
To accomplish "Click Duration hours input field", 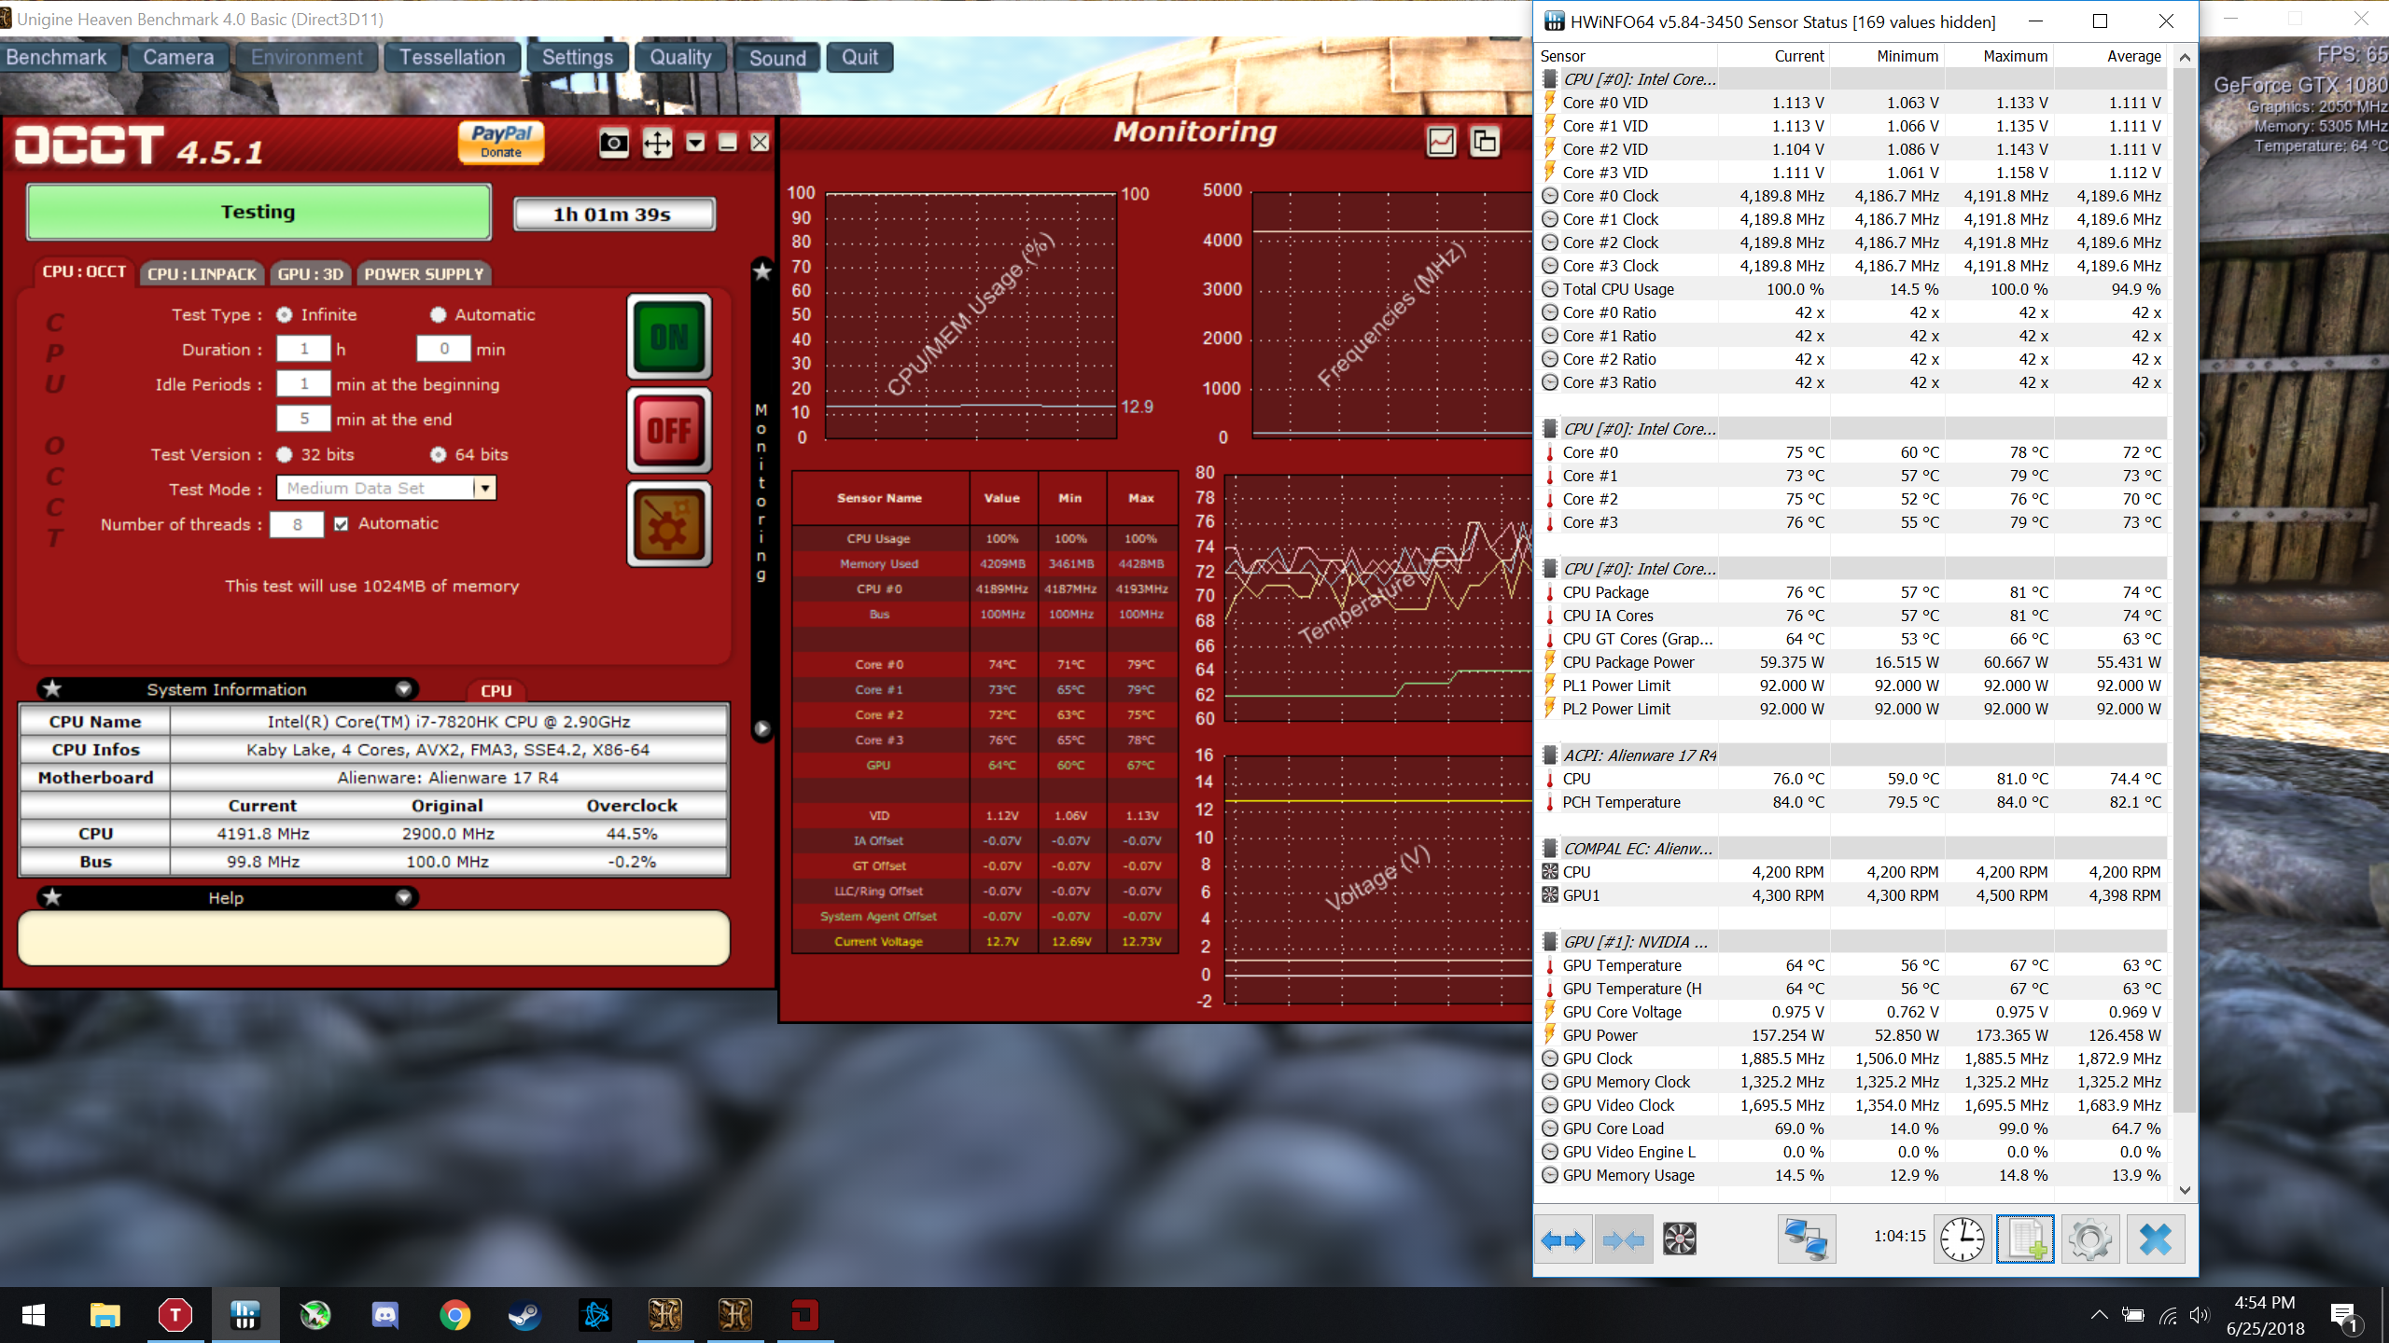I will click(304, 349).
